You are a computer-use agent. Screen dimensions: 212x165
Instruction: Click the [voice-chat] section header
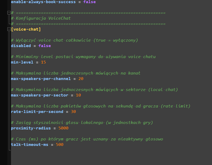[26, 29]
